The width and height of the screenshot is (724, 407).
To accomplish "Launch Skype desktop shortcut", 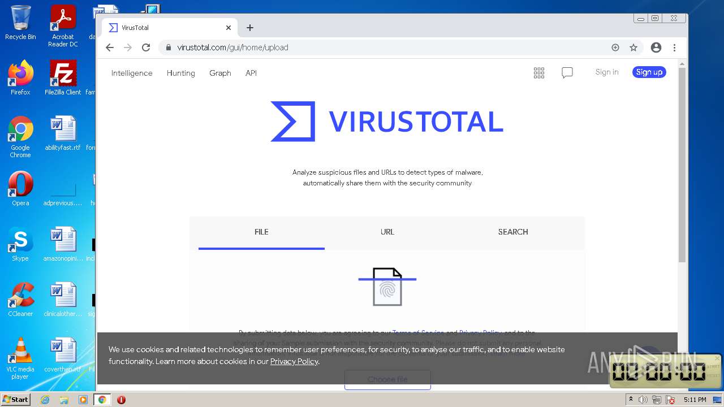I will [x=20, y=244].
